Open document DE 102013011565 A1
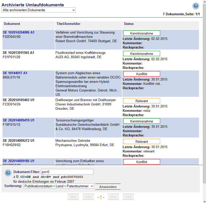The image size is (206, 203). click(x=18, y=53)
